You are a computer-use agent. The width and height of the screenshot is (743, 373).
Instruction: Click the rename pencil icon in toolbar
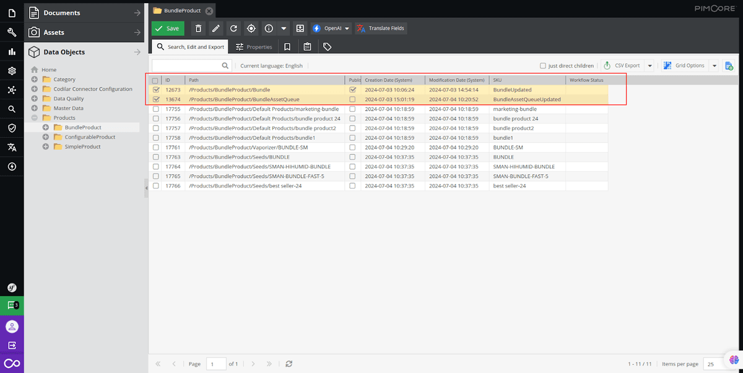point(215,28)
